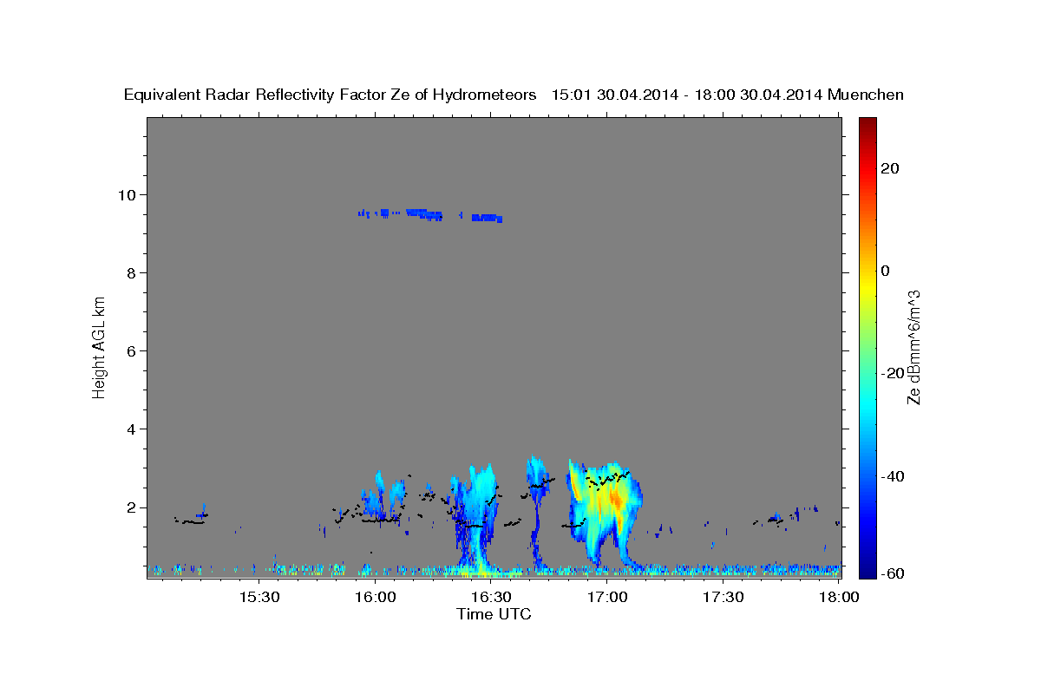Viewport: 1041px width, 694px height.
Task: Click the yellow region of the colorbar
Action: [x=867, y=286]
